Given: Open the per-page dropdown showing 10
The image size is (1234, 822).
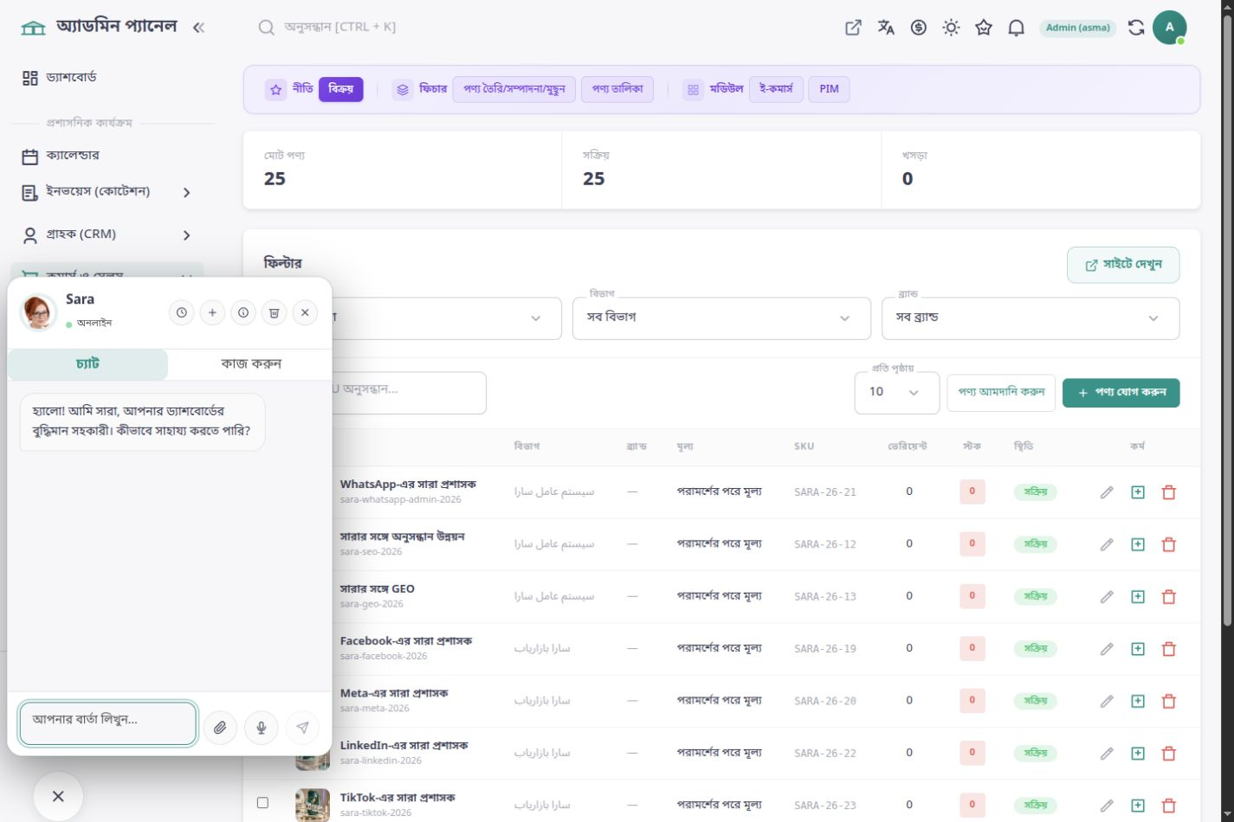Looking at the screenshot, I should pyautogui.click(x=896, y=393).
